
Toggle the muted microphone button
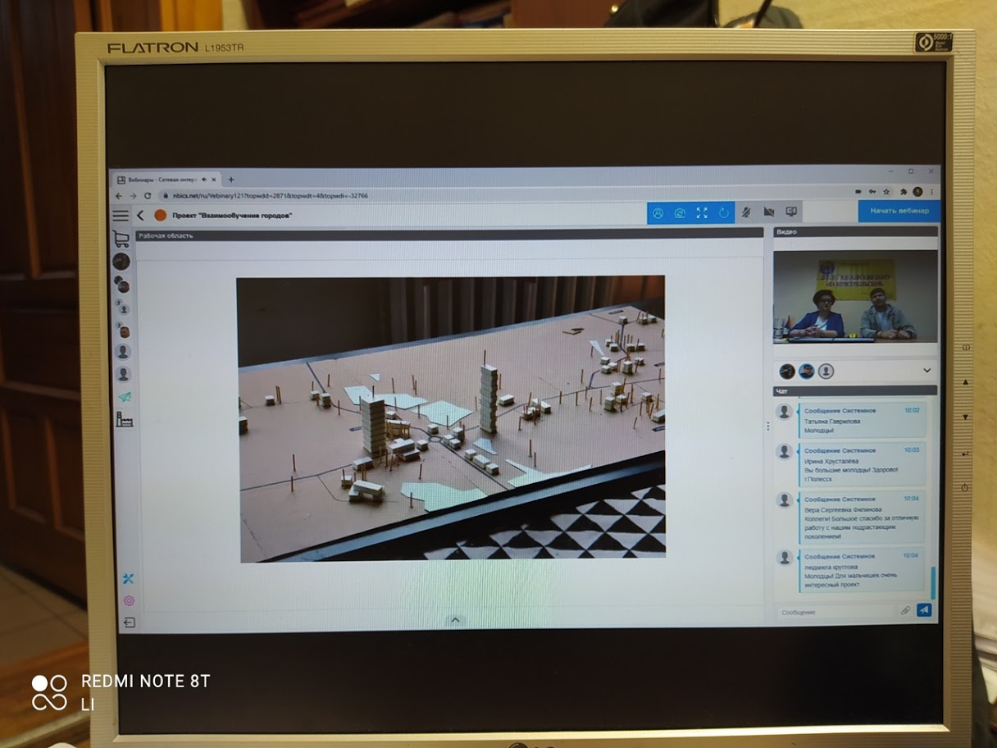[746, 212]
